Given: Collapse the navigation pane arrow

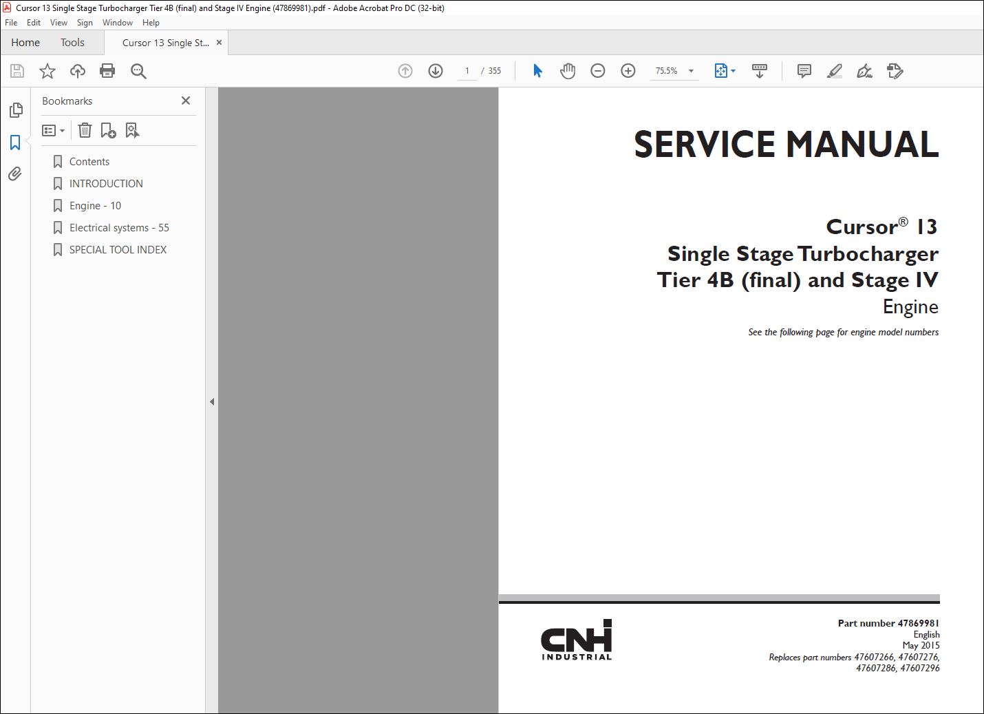Looking at the screenshot, I should (212, 401).
